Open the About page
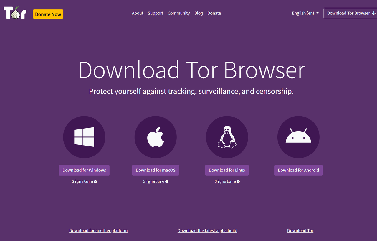The height and width of the screenshot is (241, 377). click(138, 13)
